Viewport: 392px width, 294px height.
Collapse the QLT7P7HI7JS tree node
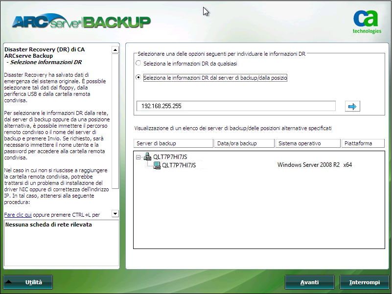click(x=138, y=157)
